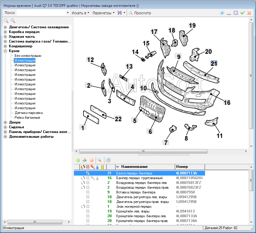256x233 pixels.
Task: Open the dropdown arrow beside the binoculars
Action: tap(124, 13)
